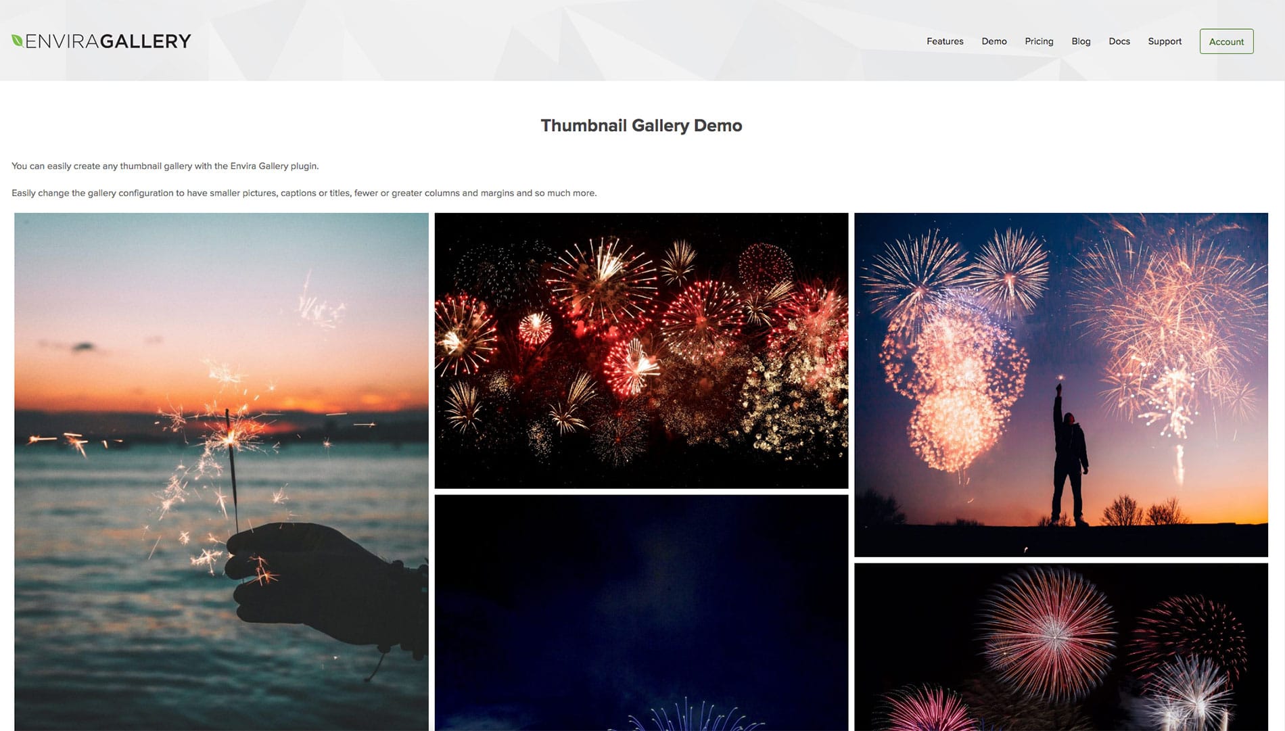Click the gallery configuration description paragraph

coord(304,193)
